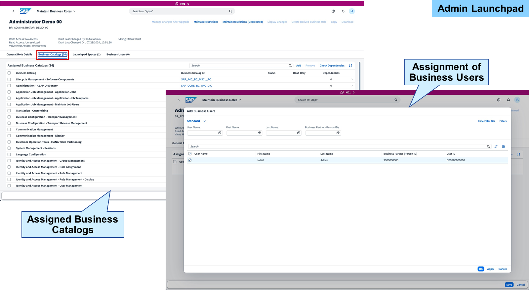
Task: Toggle select-all checkbox in Business Catalog header
Action: (x=9, y=73)
